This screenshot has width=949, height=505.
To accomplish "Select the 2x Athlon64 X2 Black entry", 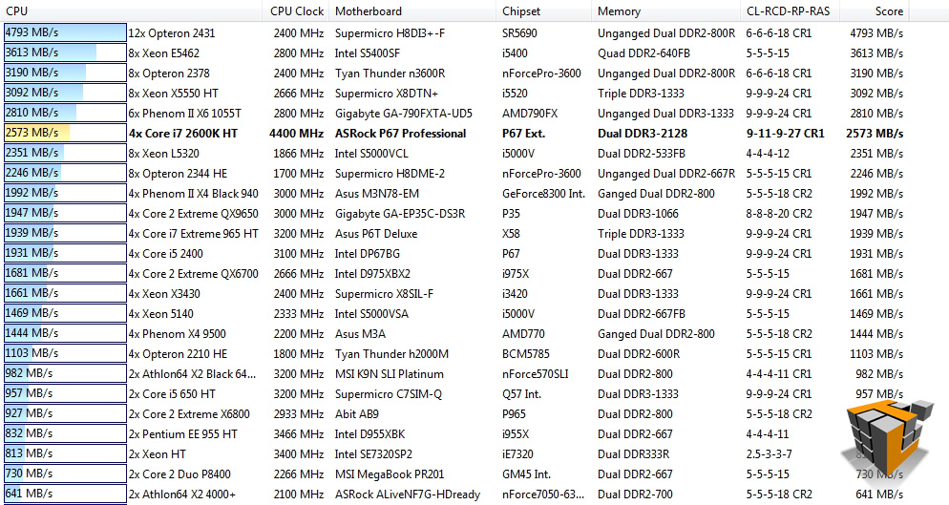I will 192,373.
